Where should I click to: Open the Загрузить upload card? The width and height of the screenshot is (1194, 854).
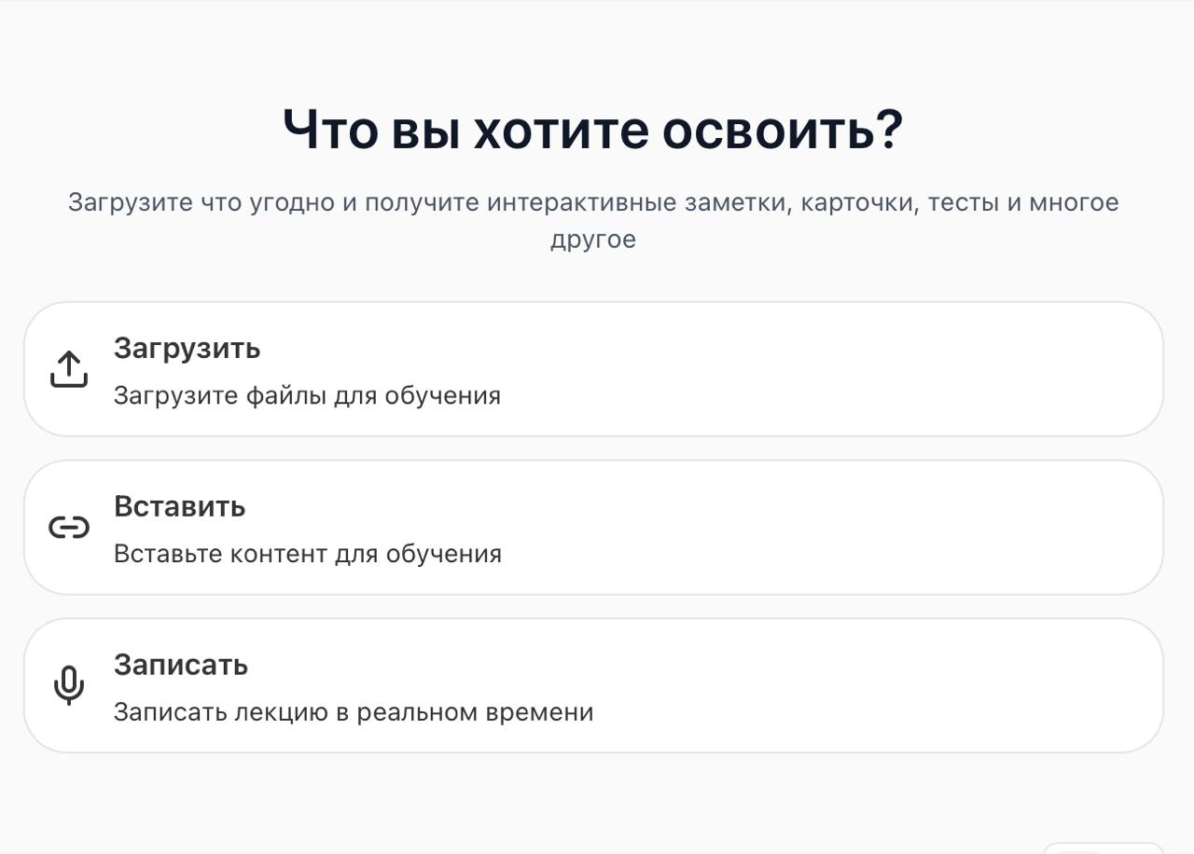tap(593, 369)
